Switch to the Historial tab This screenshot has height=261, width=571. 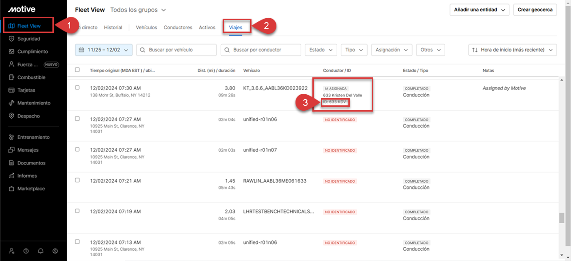(113, 28)
